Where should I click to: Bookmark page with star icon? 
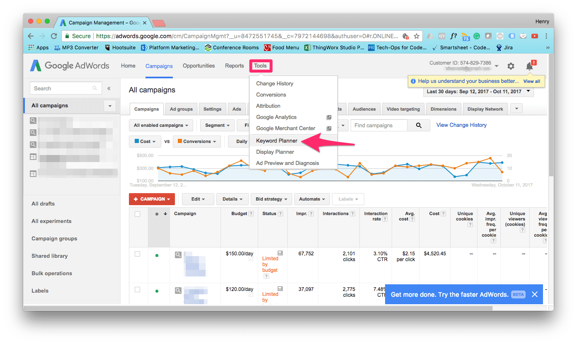(417, 36)
